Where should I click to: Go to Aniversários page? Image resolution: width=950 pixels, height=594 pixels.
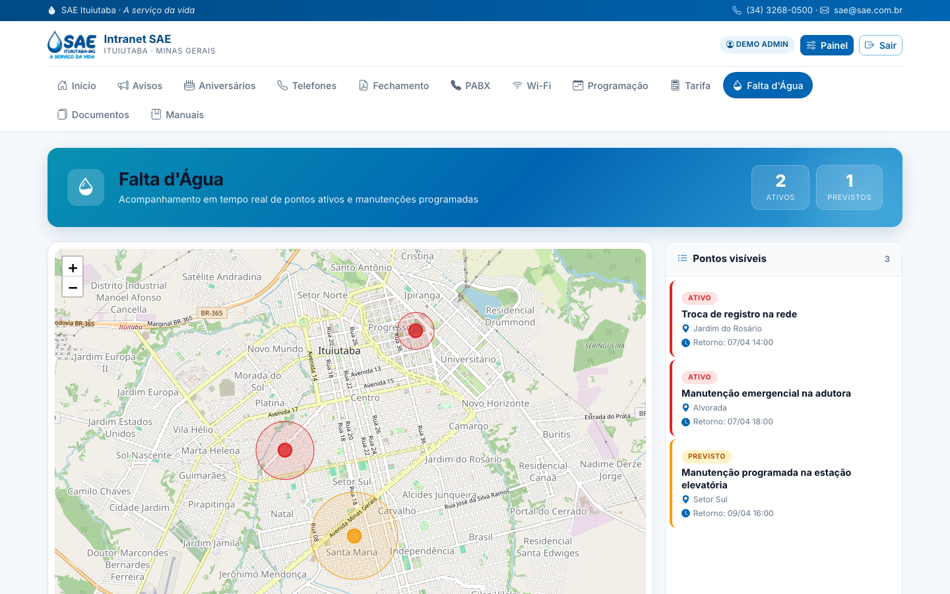click(220, 85)
